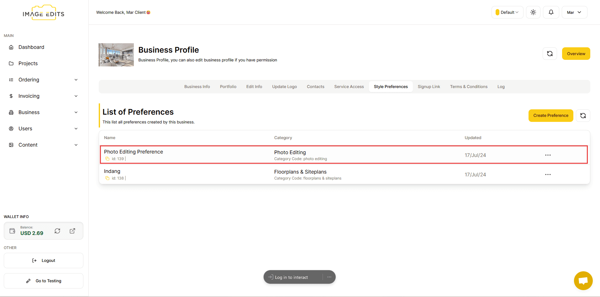Toggle the light/dark theme sun icon

pyautogui.click(x=533, y=12)
